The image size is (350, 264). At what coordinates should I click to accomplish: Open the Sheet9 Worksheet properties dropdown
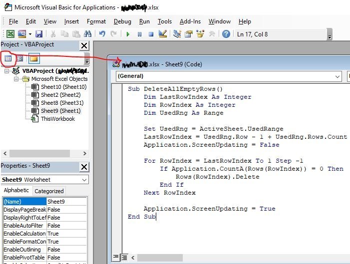(84, 180)
